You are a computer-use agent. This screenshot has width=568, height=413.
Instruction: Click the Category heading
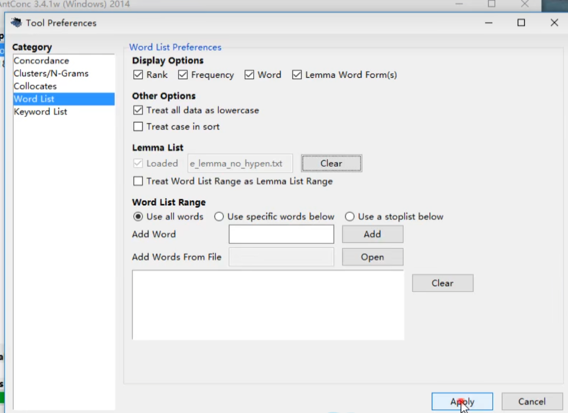[32, 47]
